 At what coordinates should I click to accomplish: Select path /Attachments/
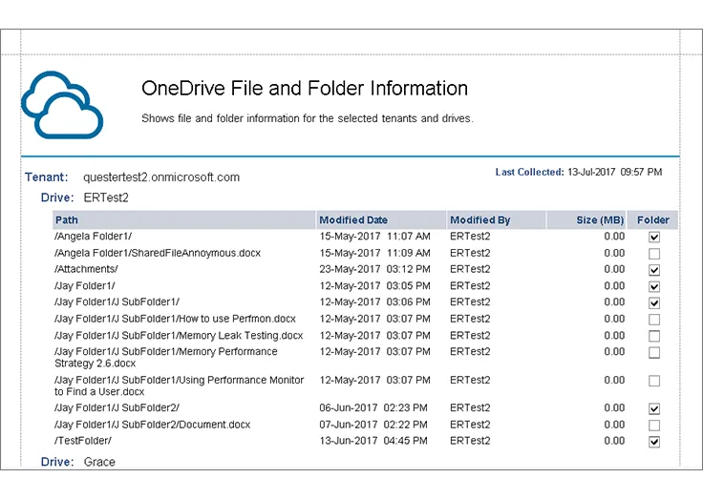point(86,269)
